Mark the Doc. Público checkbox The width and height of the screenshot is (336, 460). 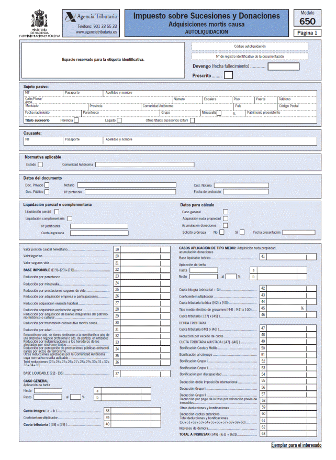47,192
